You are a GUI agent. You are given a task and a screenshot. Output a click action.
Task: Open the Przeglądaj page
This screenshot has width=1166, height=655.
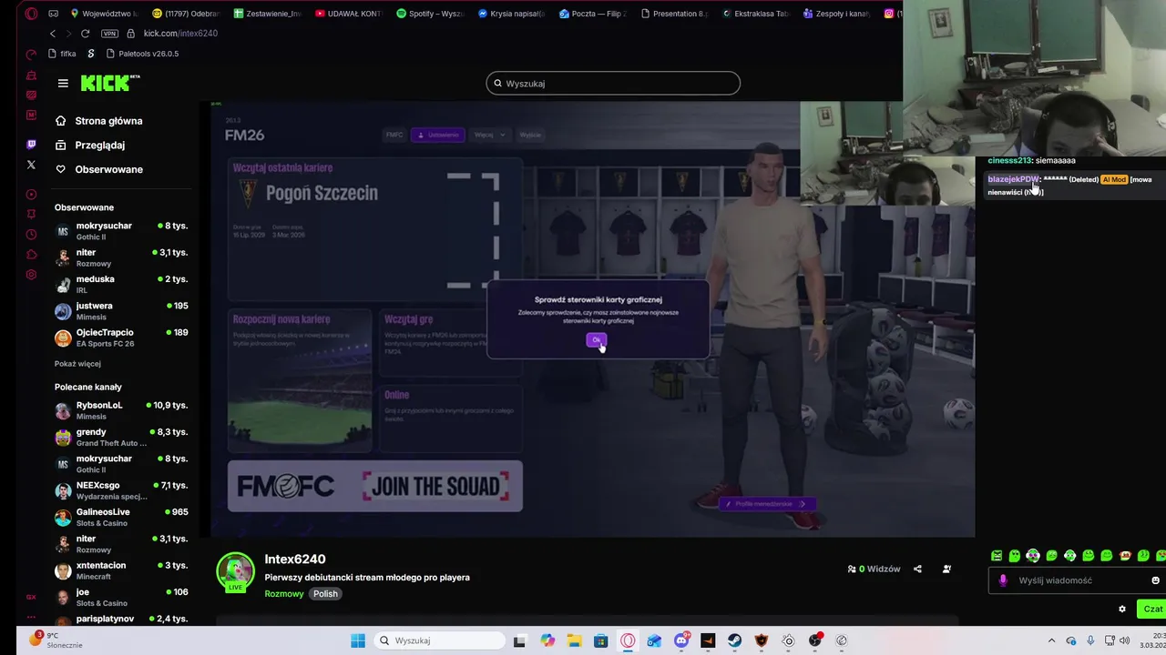pos(99,145)
